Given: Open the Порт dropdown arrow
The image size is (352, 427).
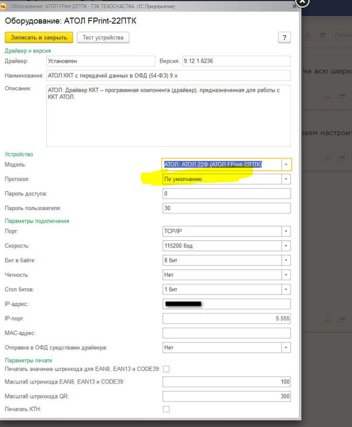Looking at the screenshot, I should pyautogui.click(x=286, y=231).
